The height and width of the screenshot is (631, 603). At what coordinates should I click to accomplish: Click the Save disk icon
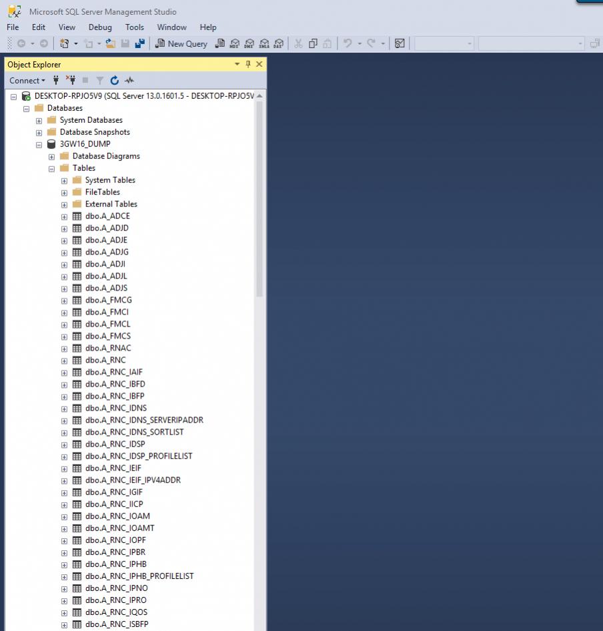(x=125, y=43)
